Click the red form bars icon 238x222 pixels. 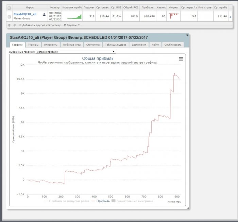pyautogui.click(x=173, y=15)
